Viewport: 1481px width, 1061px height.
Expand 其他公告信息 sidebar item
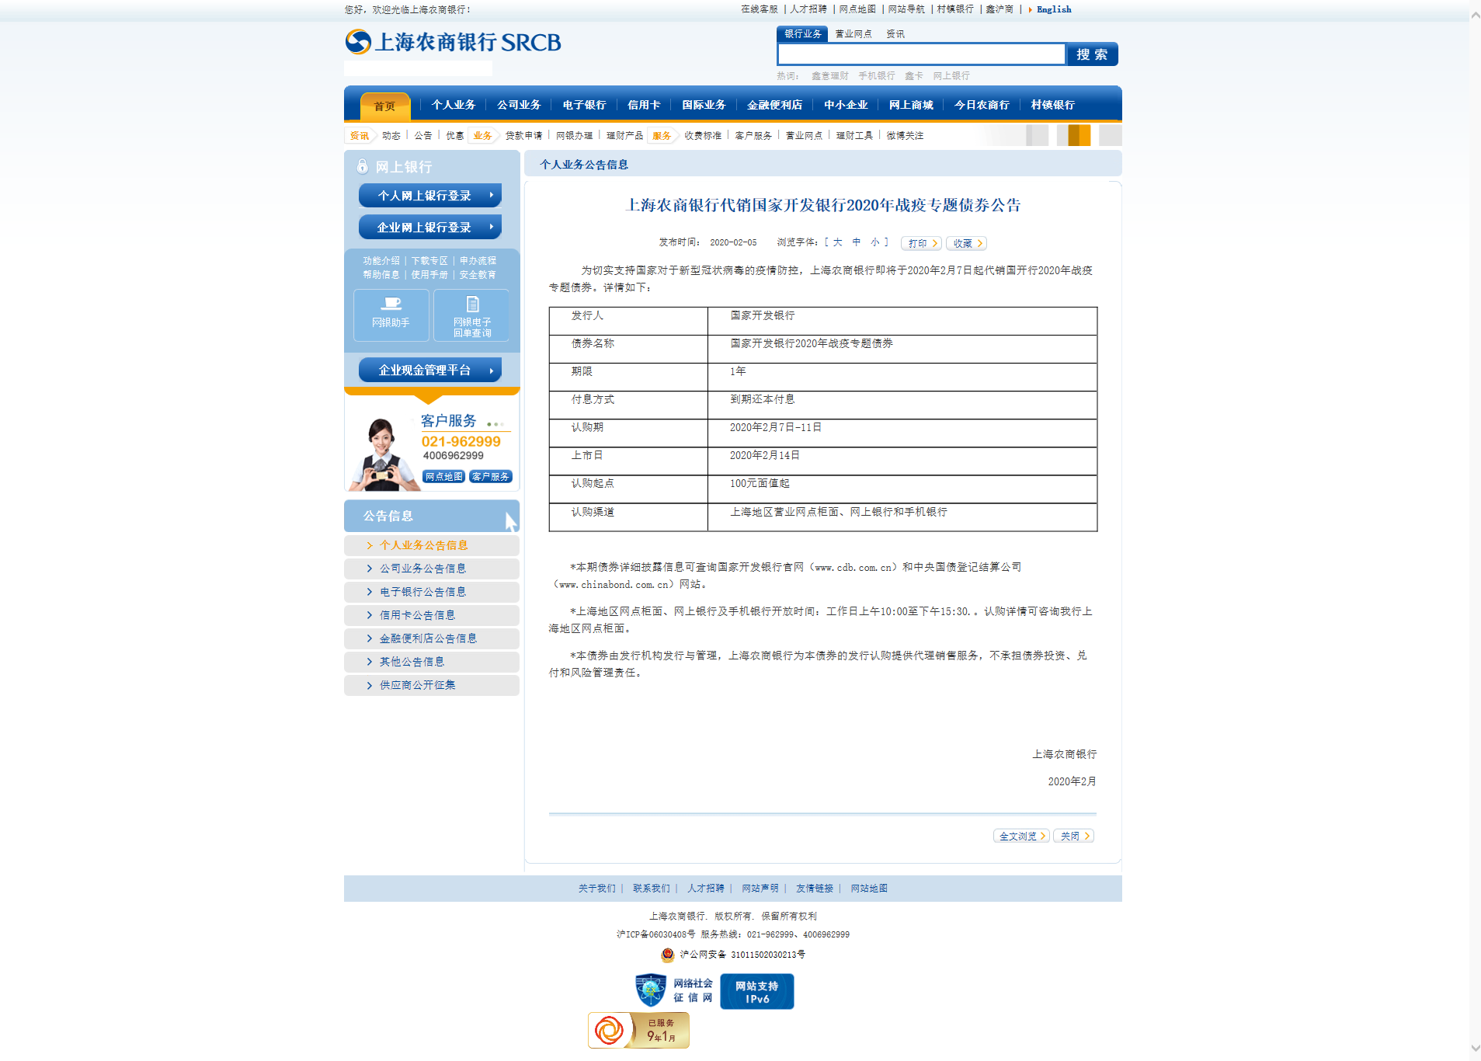[x=432, y=662]
